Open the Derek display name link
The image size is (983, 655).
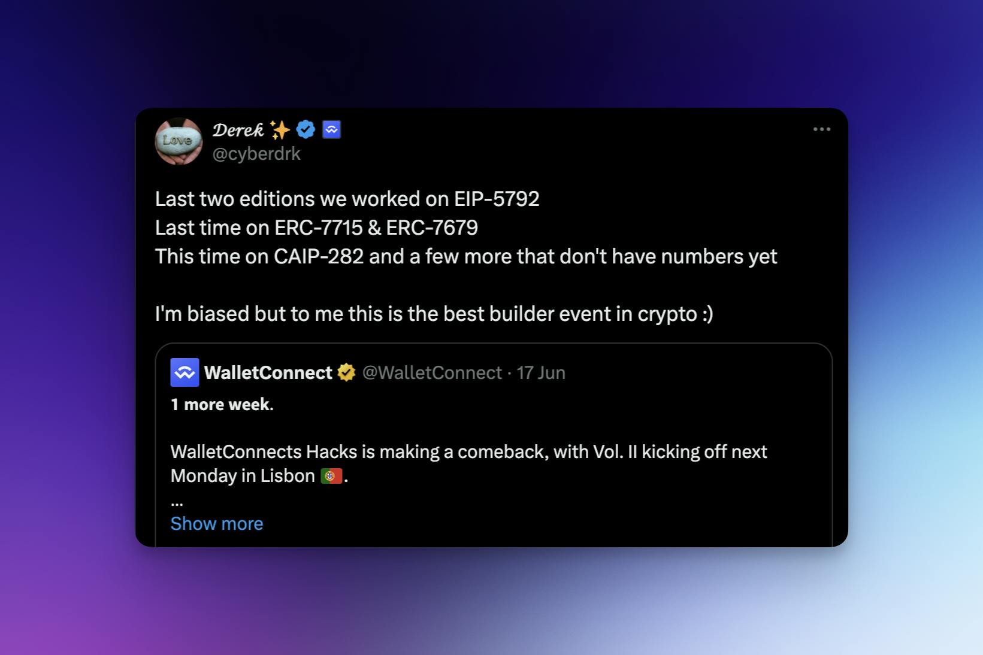click(238, 129)
